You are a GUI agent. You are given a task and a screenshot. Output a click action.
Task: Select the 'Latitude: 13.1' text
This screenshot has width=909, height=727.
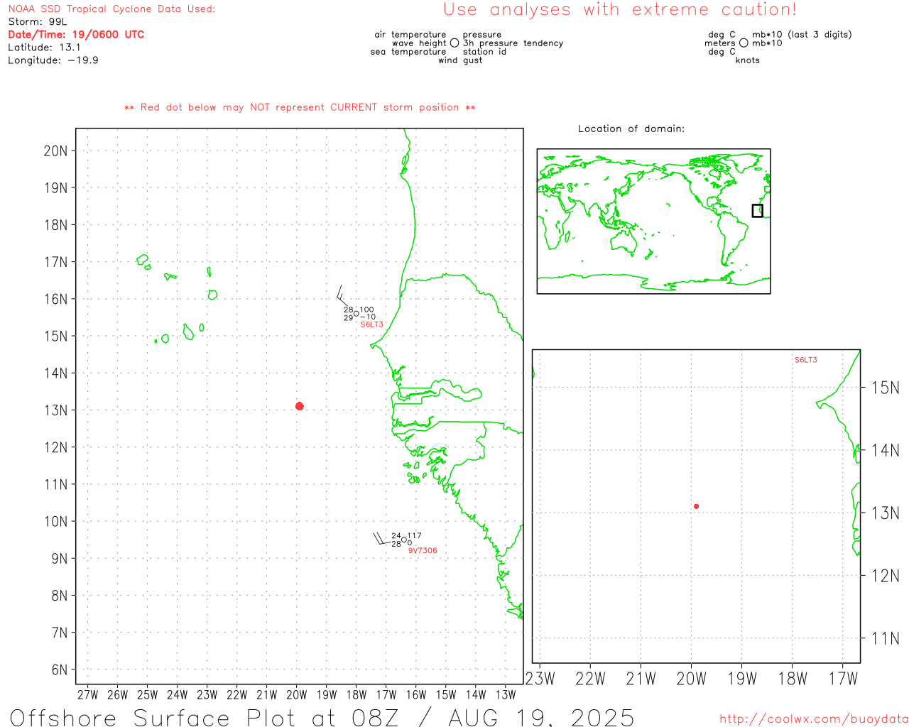(x=44, y=48)
